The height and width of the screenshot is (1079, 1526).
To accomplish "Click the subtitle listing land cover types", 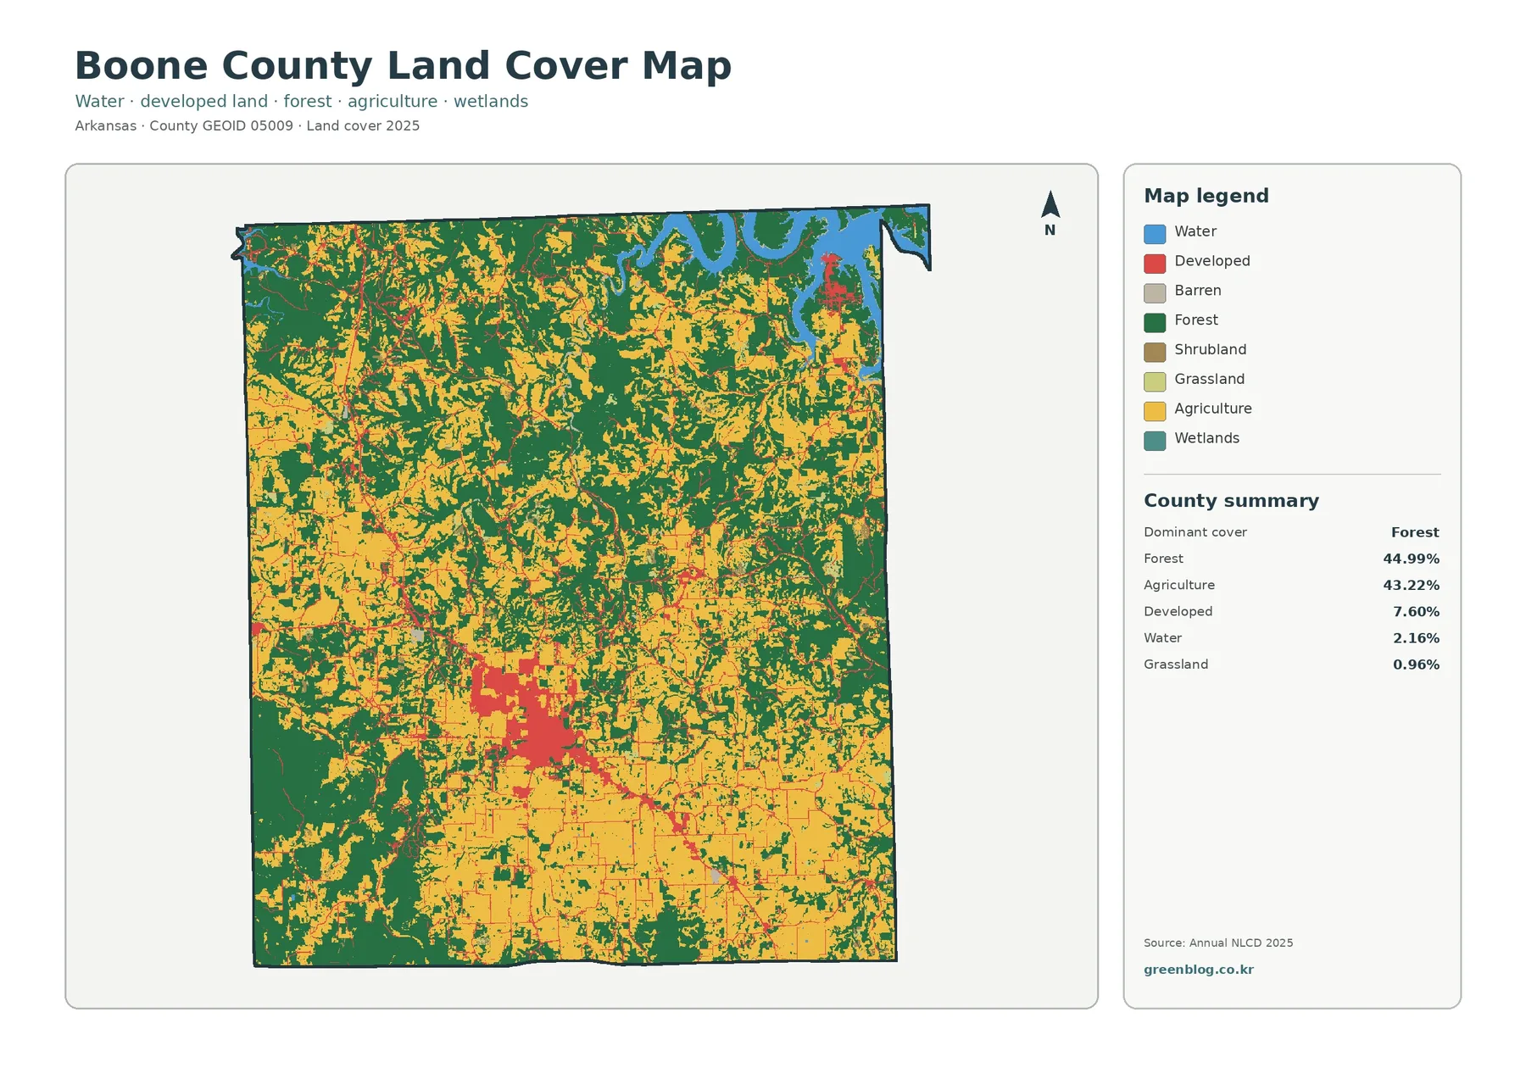I will pyautogui.click(x=302, y=101).
